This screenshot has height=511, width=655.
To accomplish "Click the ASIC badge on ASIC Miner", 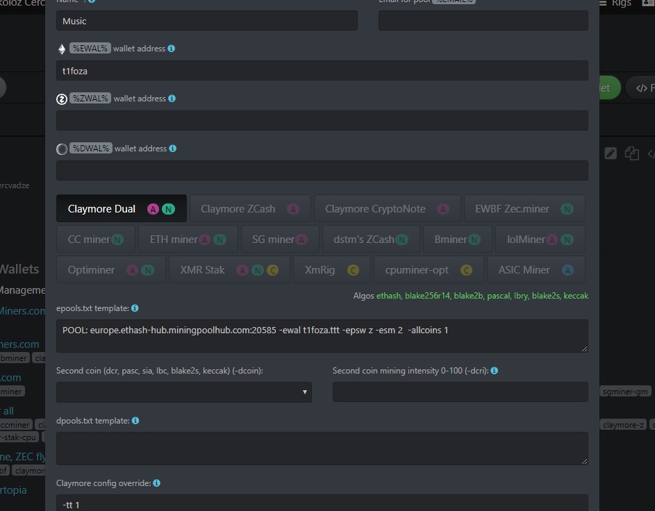I will tap(567, 270).
